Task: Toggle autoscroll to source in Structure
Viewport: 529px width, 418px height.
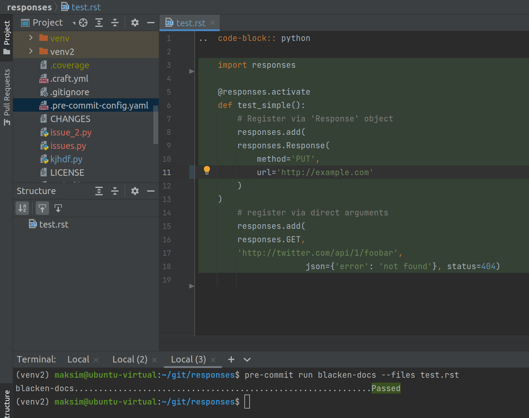Action: coord(42,208)
